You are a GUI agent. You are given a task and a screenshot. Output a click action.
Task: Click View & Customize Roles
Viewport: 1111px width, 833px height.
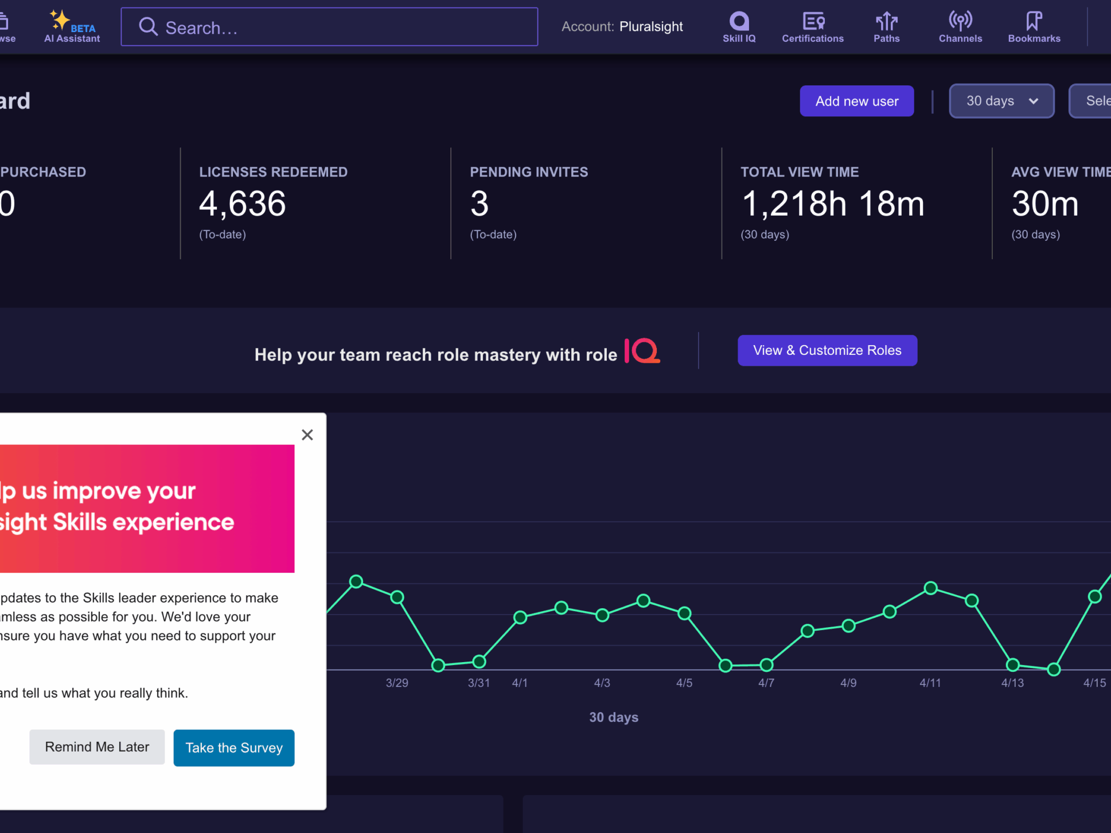tap(827, 350)
